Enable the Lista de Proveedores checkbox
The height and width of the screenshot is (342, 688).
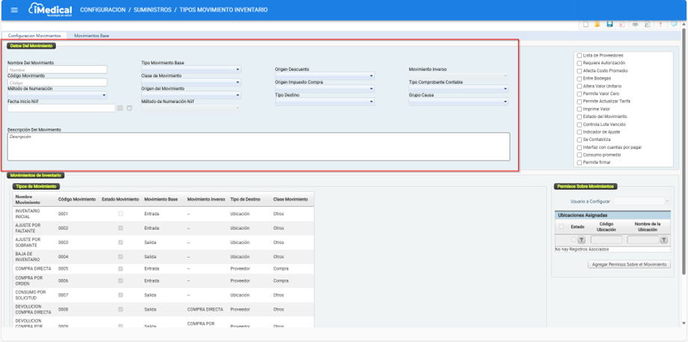click(579, 55)
